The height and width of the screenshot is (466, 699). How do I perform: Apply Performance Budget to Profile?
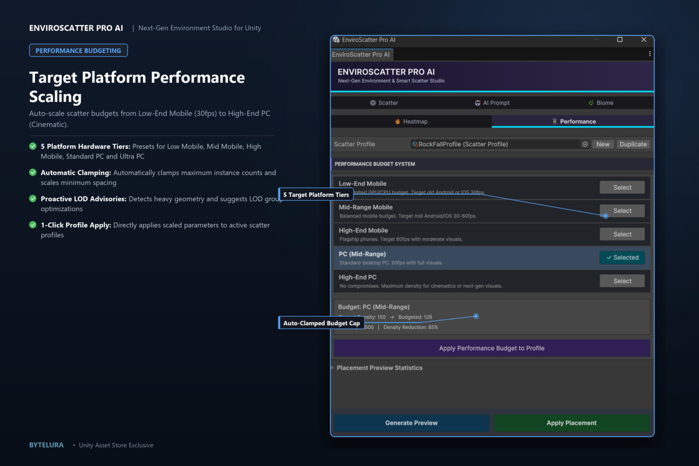[x=492, y=348]
